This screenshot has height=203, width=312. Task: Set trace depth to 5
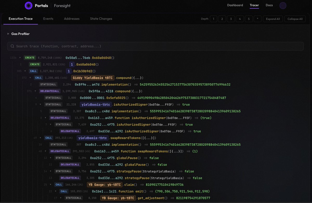[249, 19]
